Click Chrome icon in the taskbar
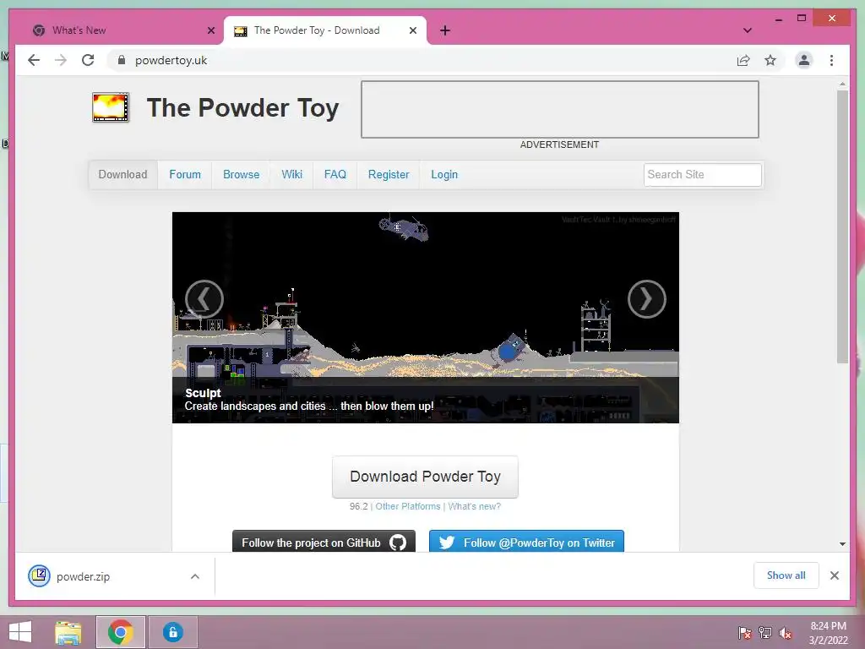This screenshot has width=865, height=649. (x=120, y=632)
